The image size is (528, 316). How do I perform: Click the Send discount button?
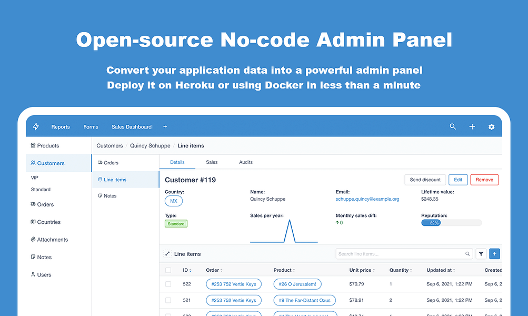425,180
